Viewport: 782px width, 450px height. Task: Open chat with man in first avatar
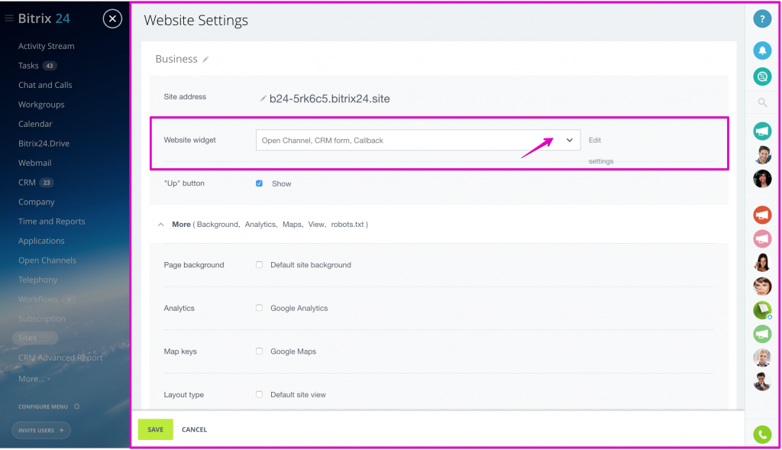(762, 155)
